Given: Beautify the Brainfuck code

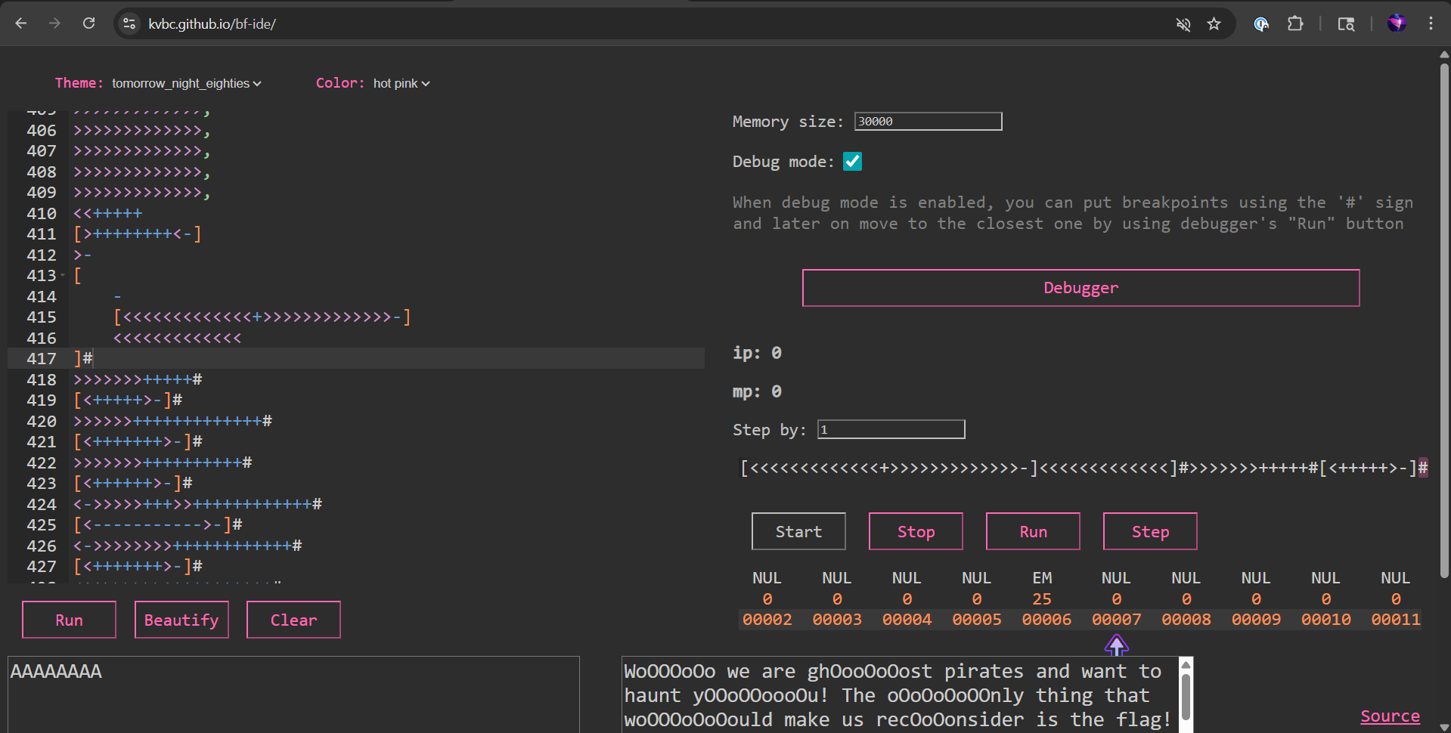Looking at the screenshot, I should pos(181,620).
